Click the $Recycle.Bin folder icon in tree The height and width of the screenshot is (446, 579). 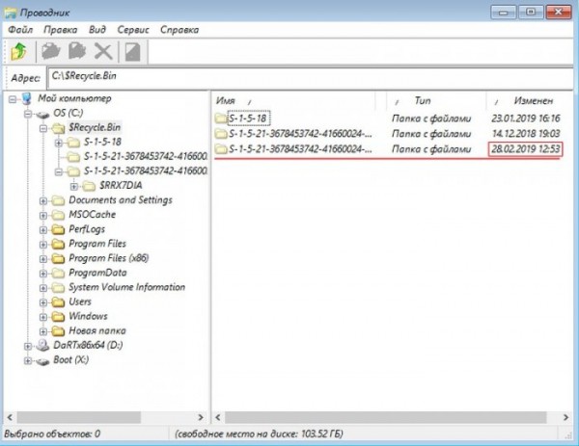tap(58, 128)
